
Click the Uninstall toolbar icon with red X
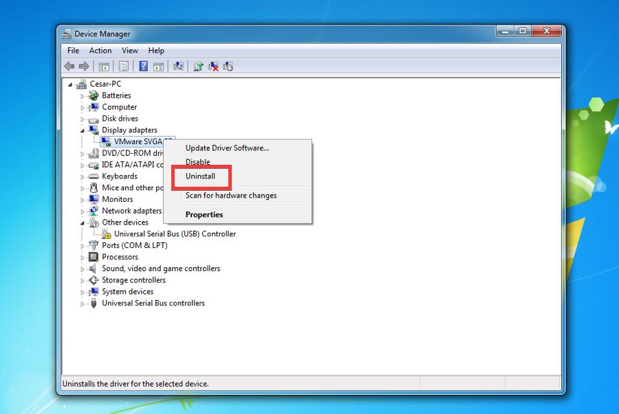click(x=213, y=66)
